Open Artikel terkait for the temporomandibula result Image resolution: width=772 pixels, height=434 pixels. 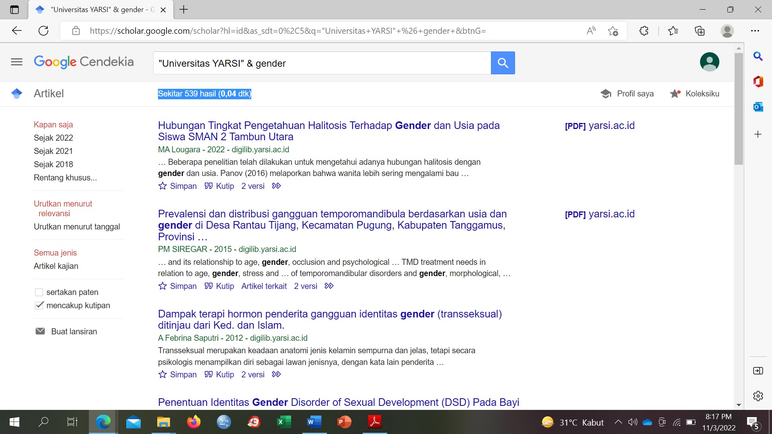(264, 286)
